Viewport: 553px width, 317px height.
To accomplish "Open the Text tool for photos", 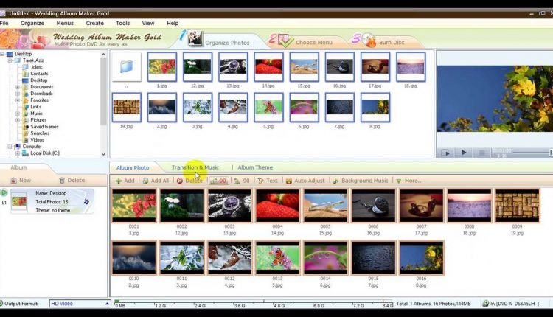I will click(x=268, y=181).
